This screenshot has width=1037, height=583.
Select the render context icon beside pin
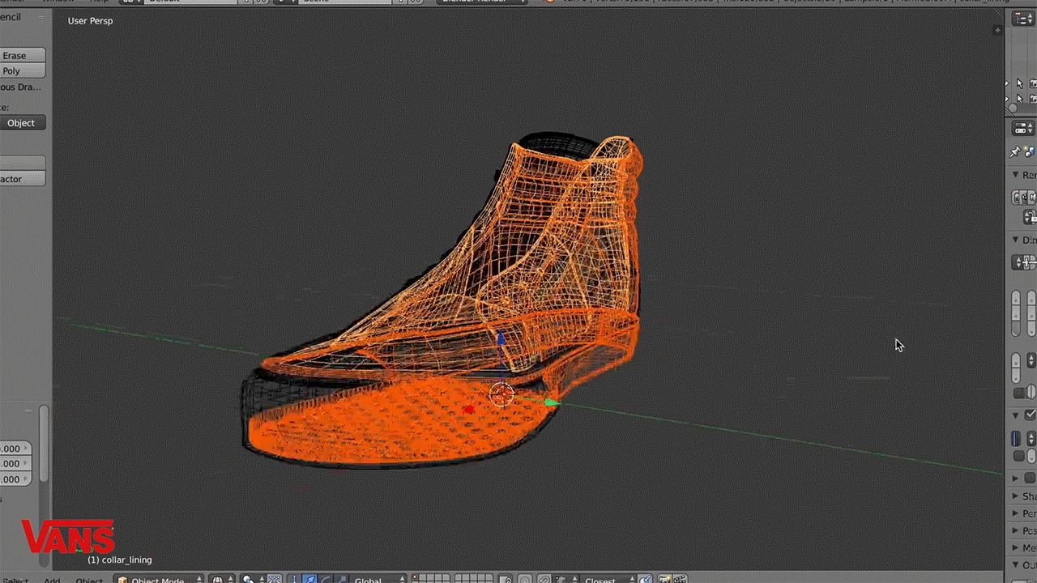coord(1030,151)
